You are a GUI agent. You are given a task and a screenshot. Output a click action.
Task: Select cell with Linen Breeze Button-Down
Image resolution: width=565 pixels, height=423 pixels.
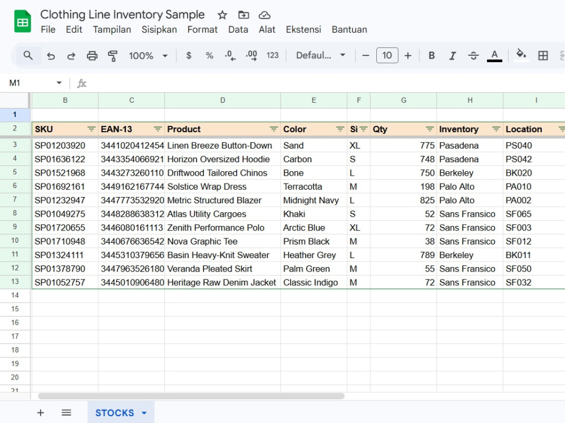223,145
